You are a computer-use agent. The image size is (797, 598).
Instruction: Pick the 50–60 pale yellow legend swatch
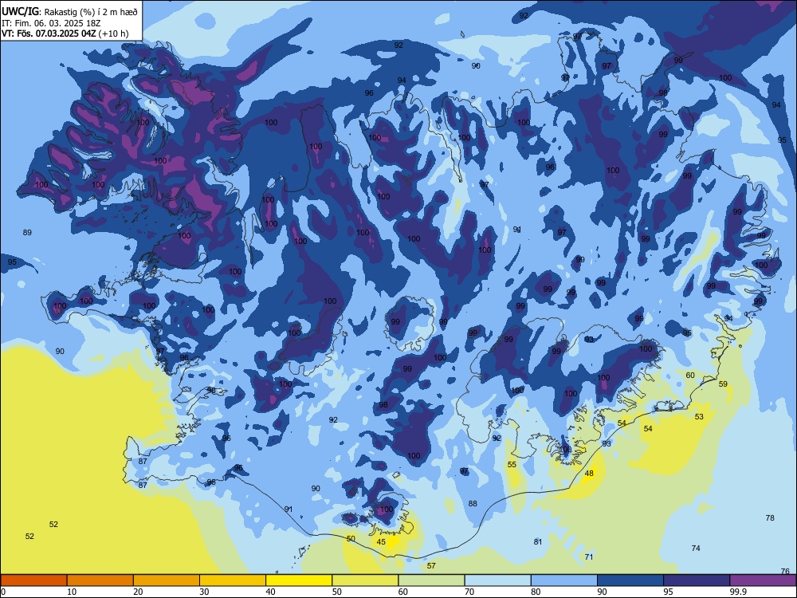365,580
